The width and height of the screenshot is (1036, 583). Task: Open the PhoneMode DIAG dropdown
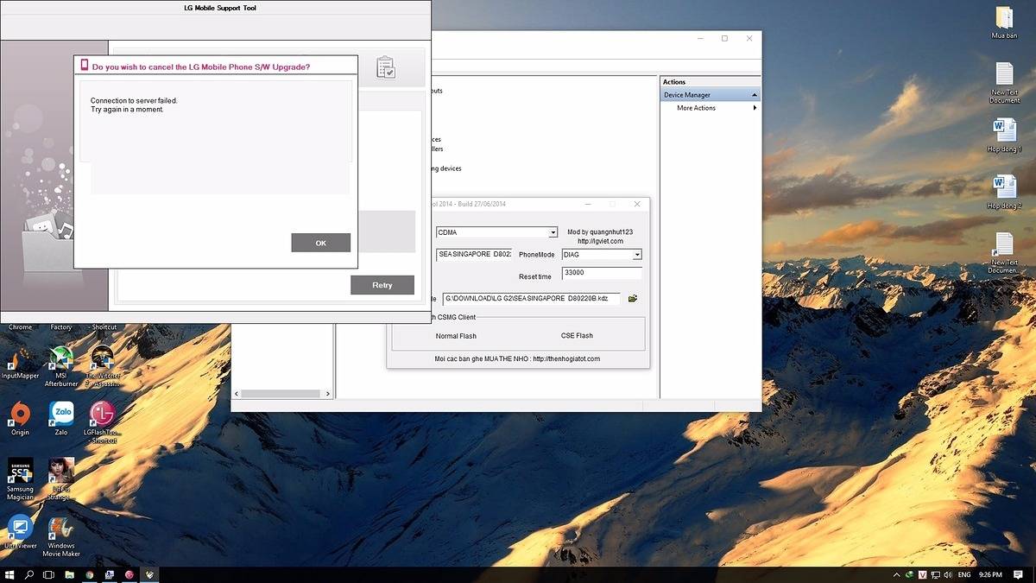[602, 255]
